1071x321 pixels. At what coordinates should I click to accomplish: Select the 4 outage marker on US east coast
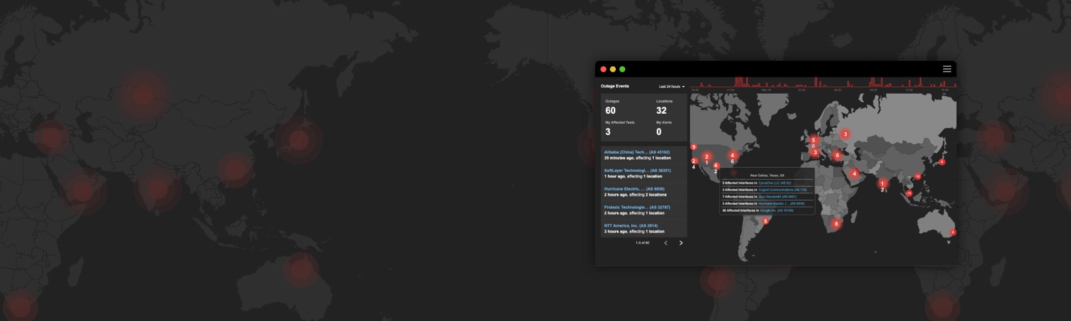coord(732,155)
